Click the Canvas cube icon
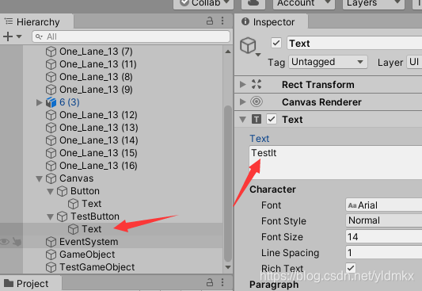Viewport: 422px width, 291px height. click(x=51, y=178)
